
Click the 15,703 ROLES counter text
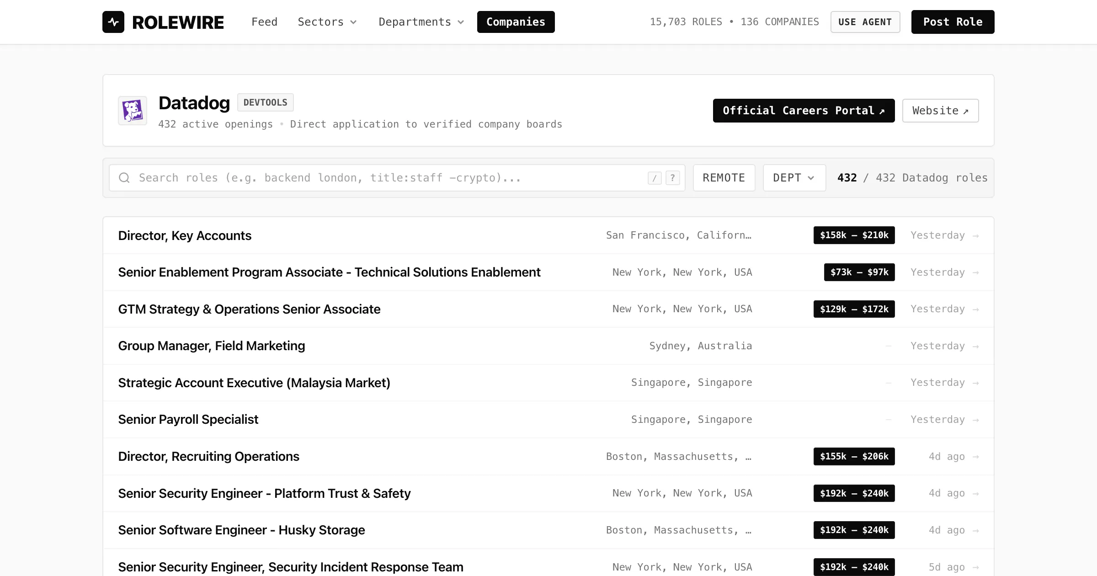coord(686,22)
